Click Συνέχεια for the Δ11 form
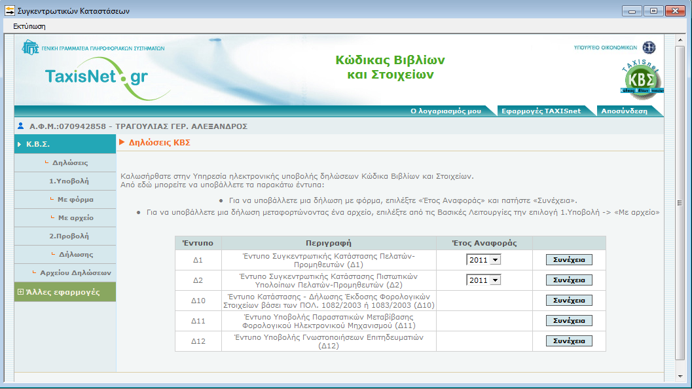This screenshot has width=692, height=389. [x=569, y=320]
